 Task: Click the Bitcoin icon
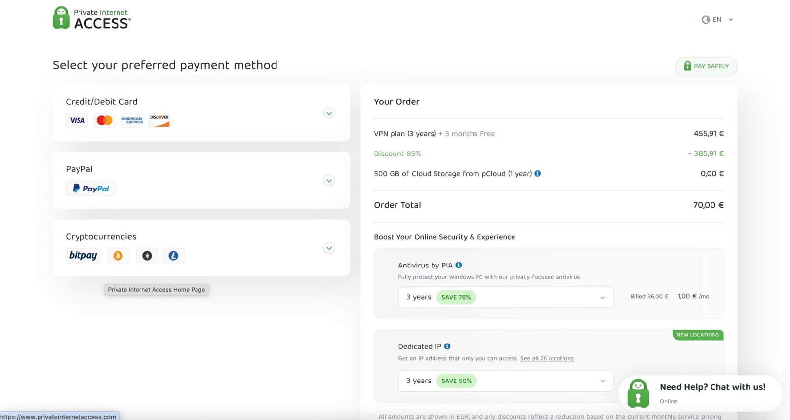coord(118,256)
